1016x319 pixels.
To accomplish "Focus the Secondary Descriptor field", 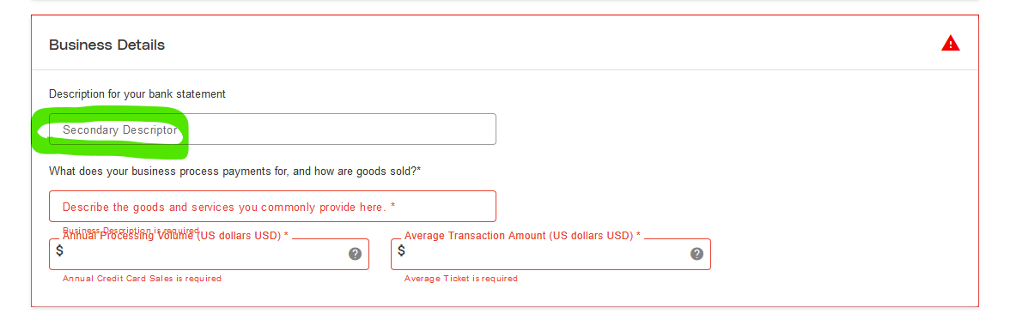I will (273, 129).
